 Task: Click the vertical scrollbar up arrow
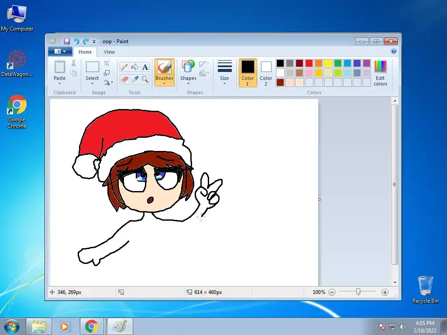395,101
